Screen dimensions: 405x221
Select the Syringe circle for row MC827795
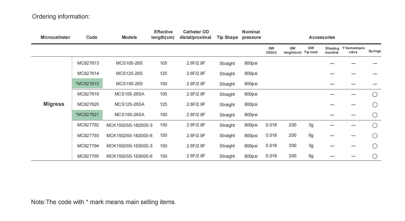tap(375, 156)
